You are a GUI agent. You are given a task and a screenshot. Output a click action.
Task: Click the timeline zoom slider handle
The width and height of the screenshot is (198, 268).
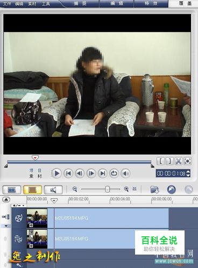pos(107,189)
